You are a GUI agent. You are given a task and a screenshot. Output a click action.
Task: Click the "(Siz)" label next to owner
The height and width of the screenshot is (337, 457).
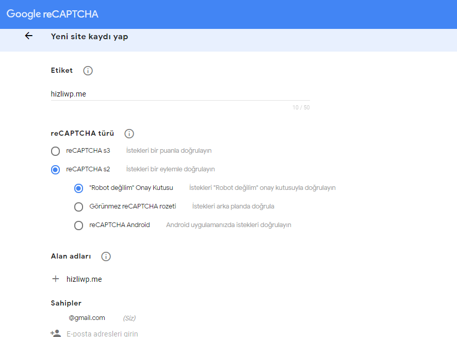[129, 318]
